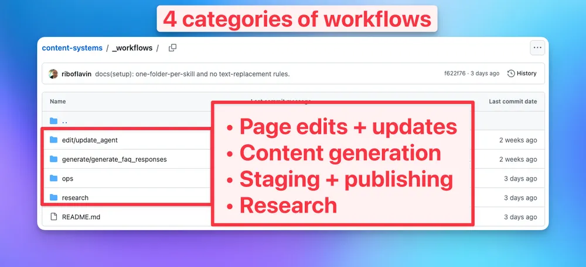Open the edit/update_agent folder icon
Image resolution: width=586 pixels, height=267 pixels.
pyautogui.click(x=53, y=140)
